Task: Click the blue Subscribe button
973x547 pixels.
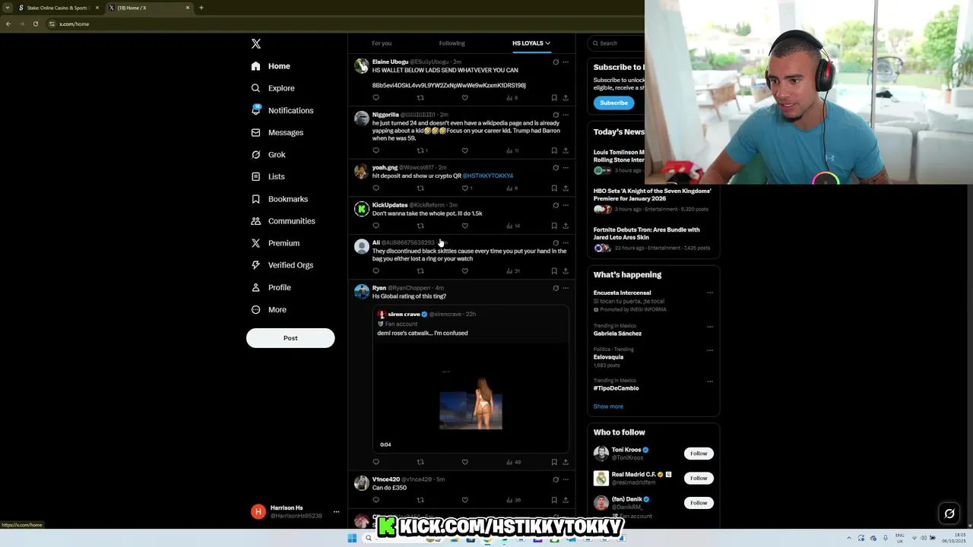Action: [613, 103]
